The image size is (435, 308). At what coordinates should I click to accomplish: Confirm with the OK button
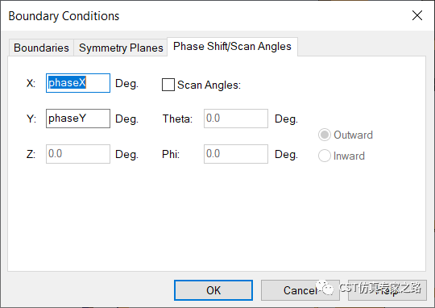point(213,290)
